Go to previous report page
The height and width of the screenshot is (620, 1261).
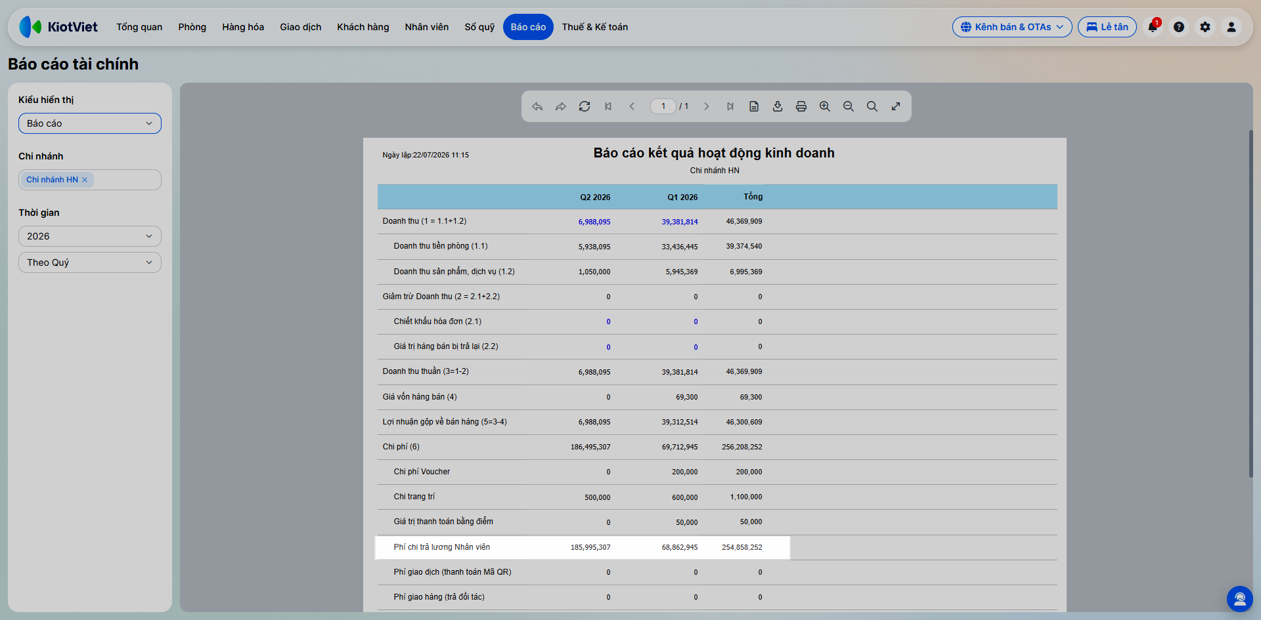point(632,106)
